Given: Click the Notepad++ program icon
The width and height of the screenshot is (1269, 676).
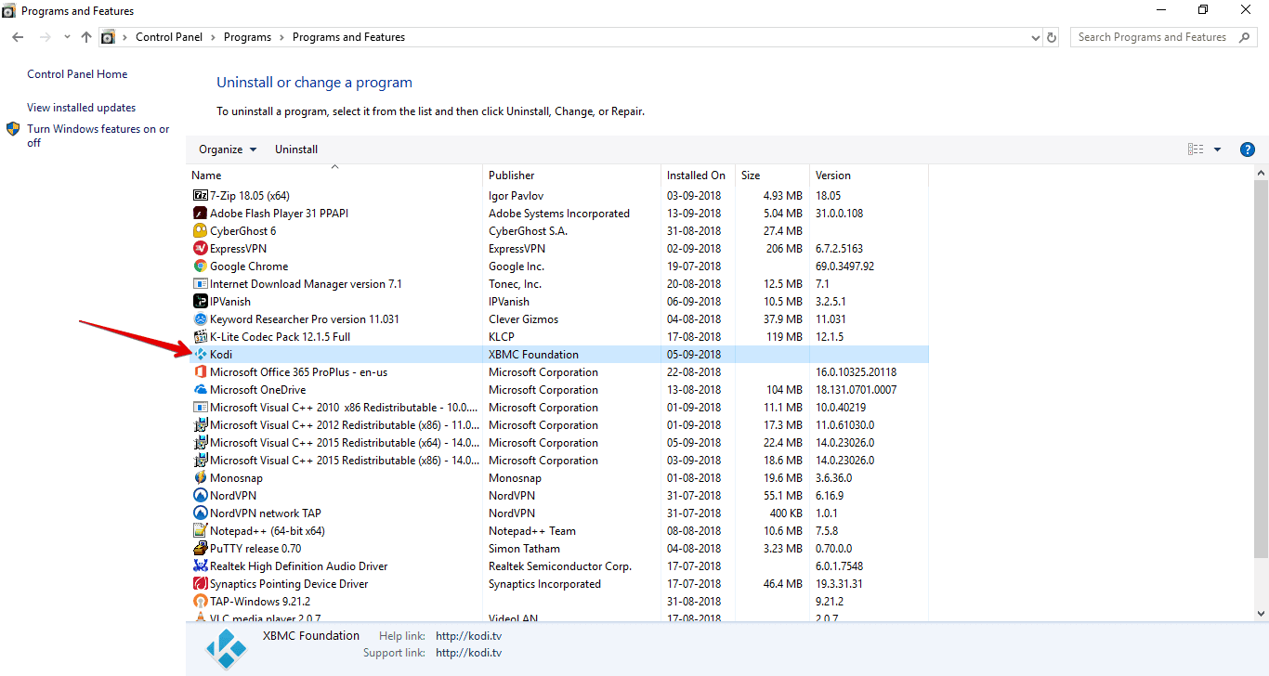Looking at the screenshot, I should [200, 531].
